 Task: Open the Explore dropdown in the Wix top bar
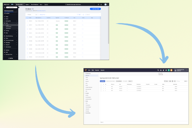click(27, 5)
